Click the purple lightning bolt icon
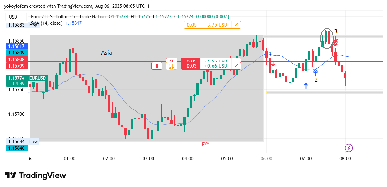This screenshot has width=387, height=187. coord(349,148)
